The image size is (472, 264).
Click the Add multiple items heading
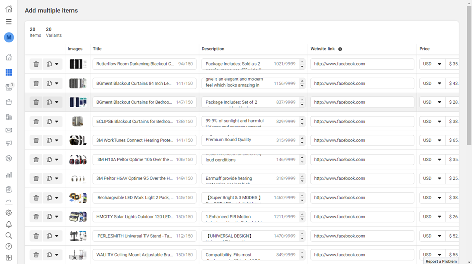click(51, 10)
